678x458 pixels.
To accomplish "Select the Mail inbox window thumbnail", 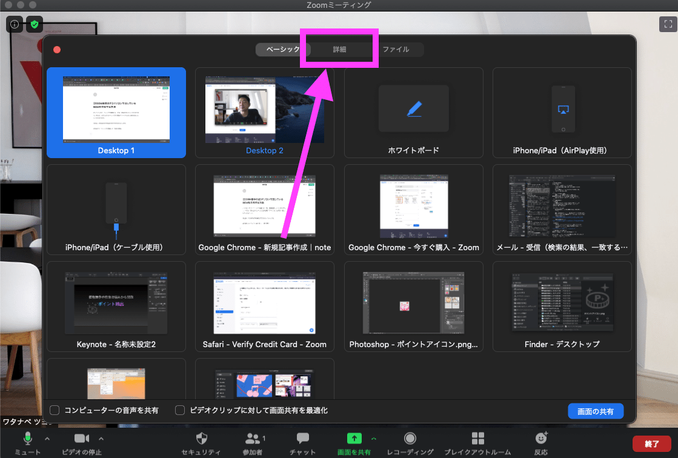I will pos(562,210).
